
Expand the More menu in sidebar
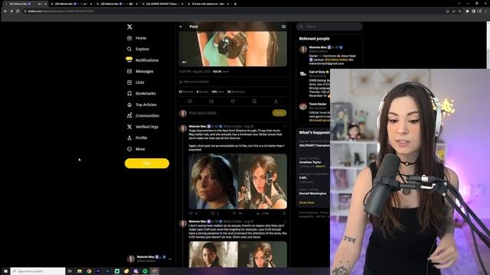(136, 149)
